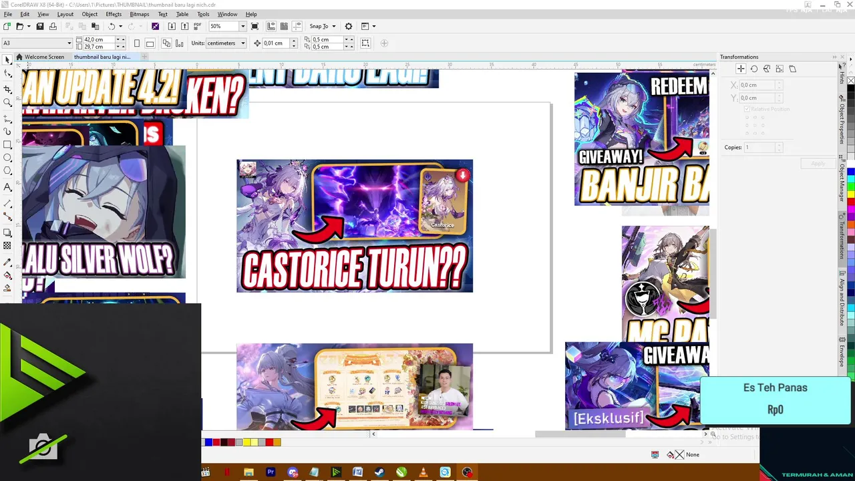This screenshot has height=481, width=855.
Task: Expand the Snap To dropdown
Action: (333, 26)
